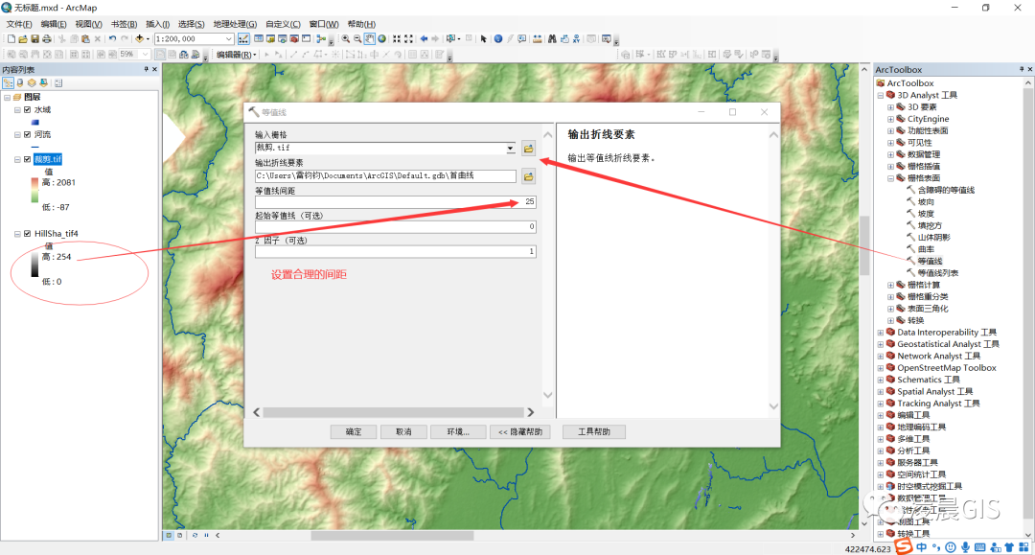Select the Zoom Out tool

pos(357,39)
